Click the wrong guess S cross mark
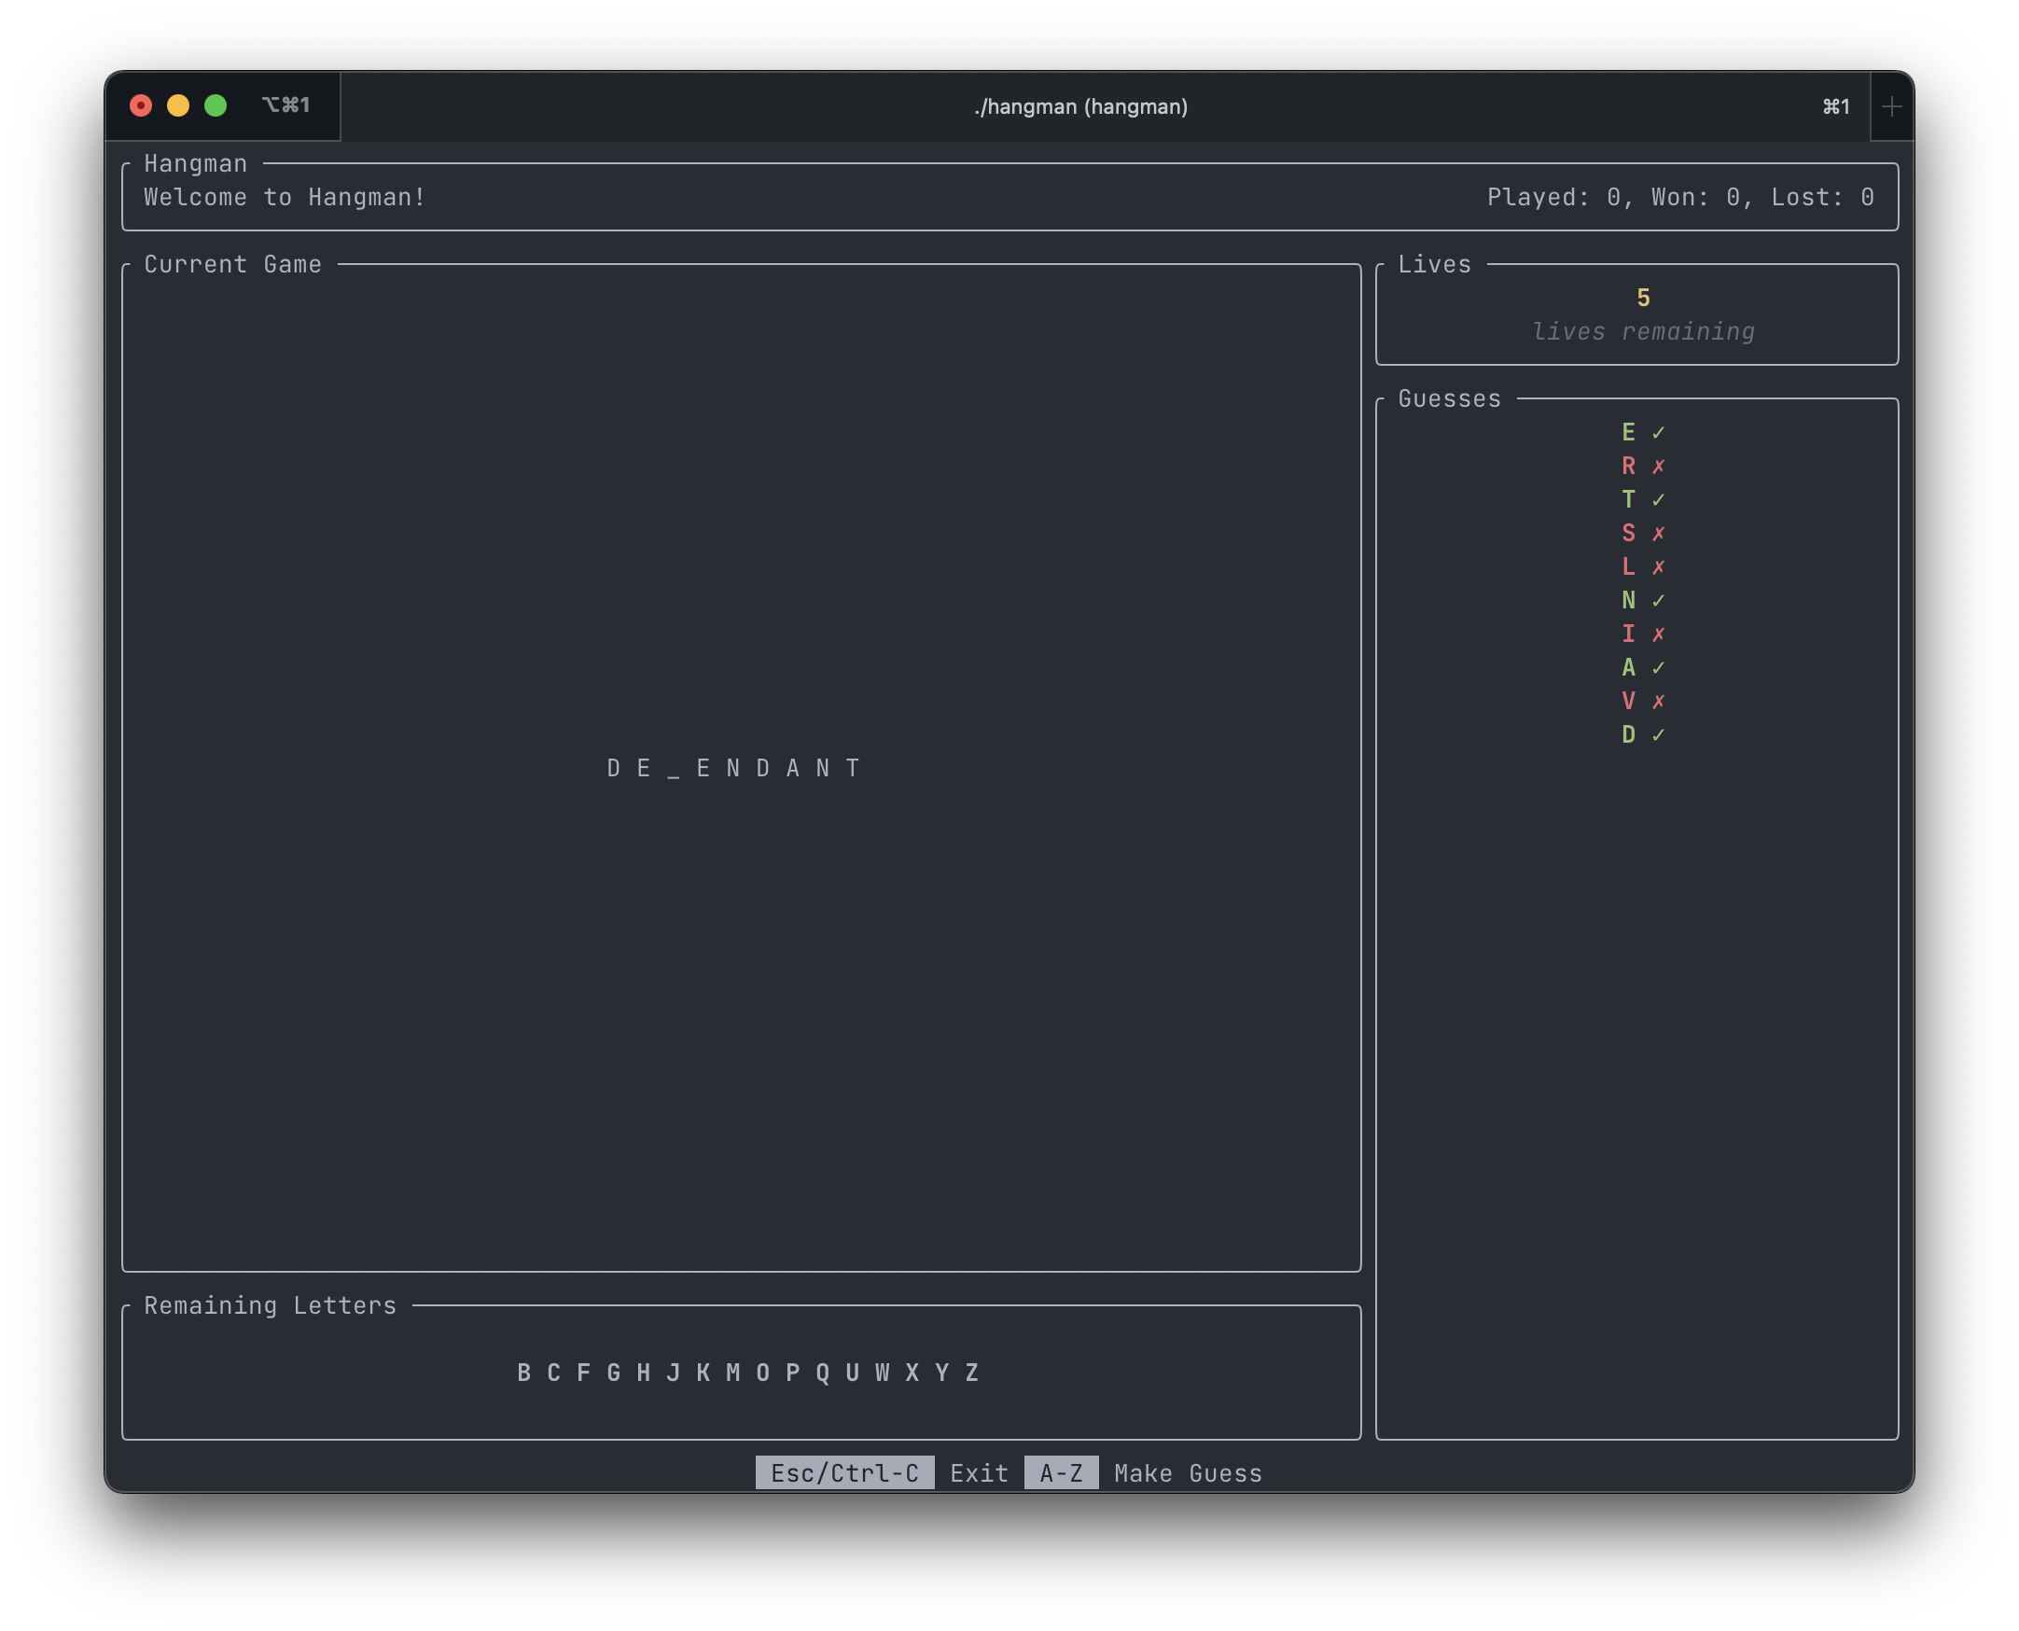Viewport: 2019px width, 1631px height. (1659, 534)
